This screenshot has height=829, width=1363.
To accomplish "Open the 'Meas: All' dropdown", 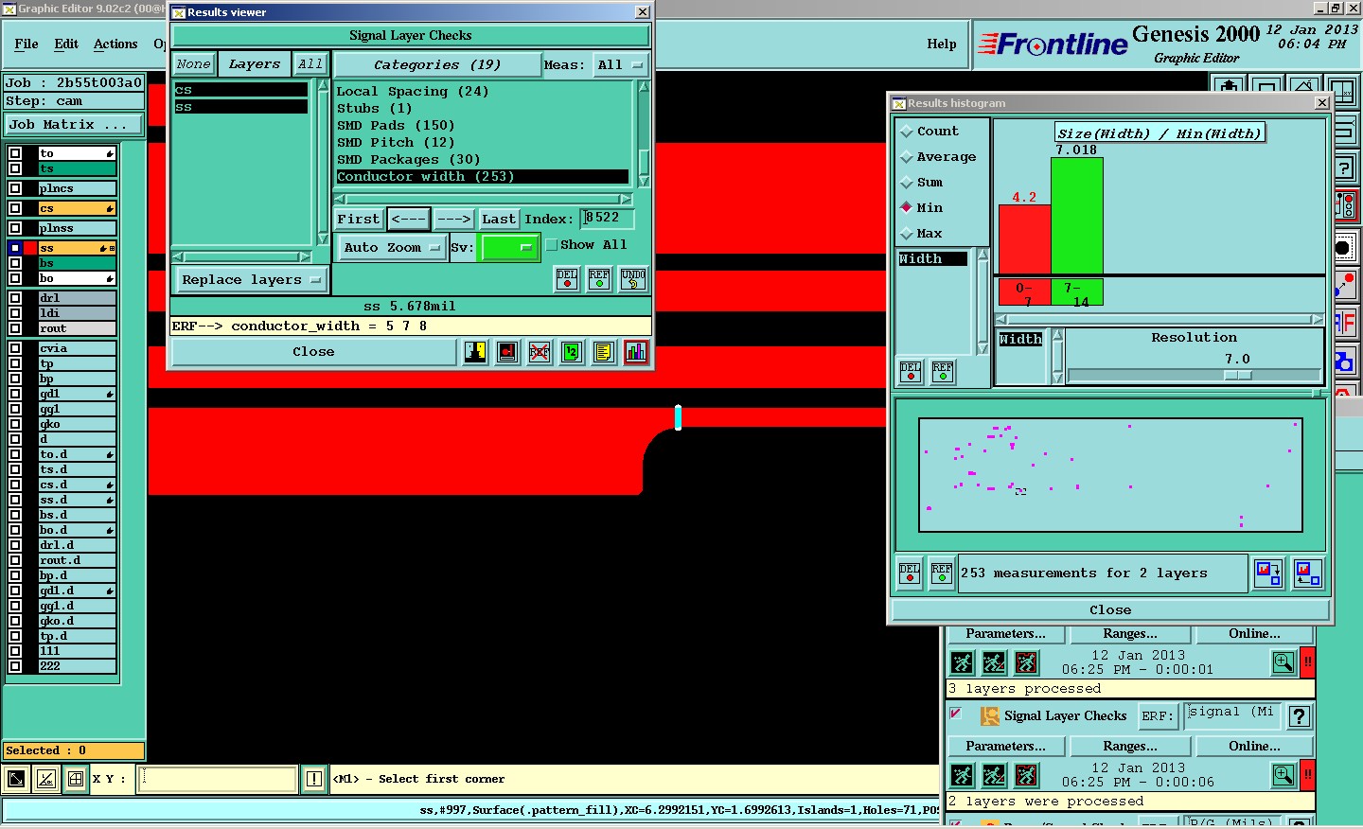I will tap(620, 65).
